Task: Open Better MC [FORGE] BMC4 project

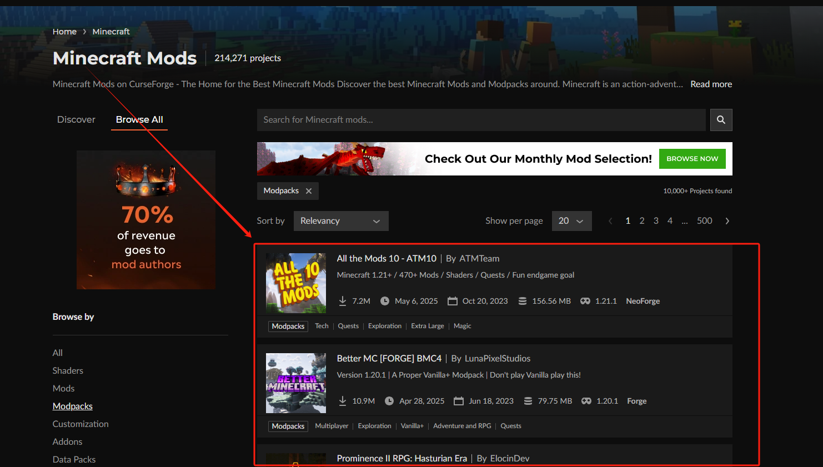Action: pos(389,358)
